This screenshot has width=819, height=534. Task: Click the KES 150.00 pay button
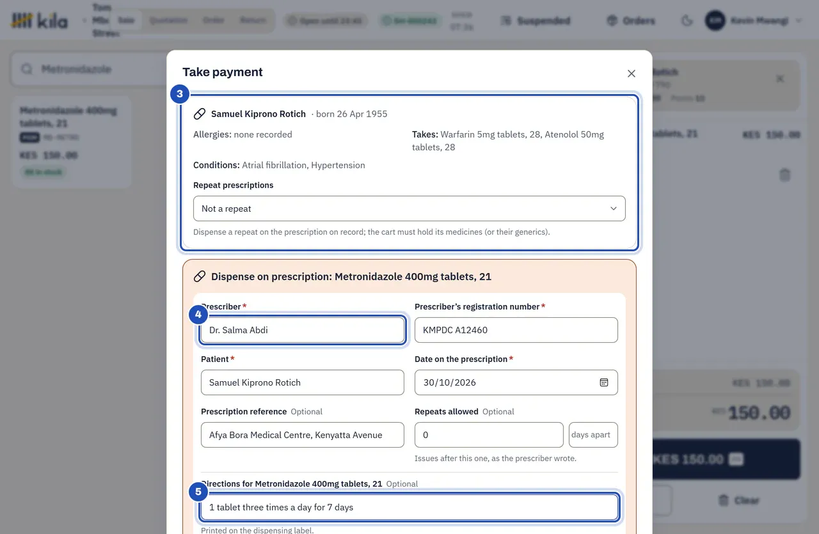(x=726, y=459)
